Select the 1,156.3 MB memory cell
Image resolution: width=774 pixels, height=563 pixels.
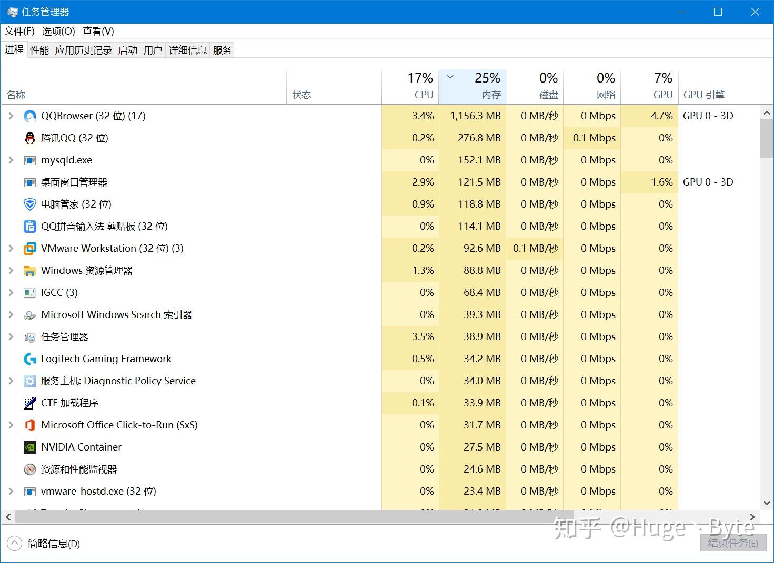pos(473,116)
